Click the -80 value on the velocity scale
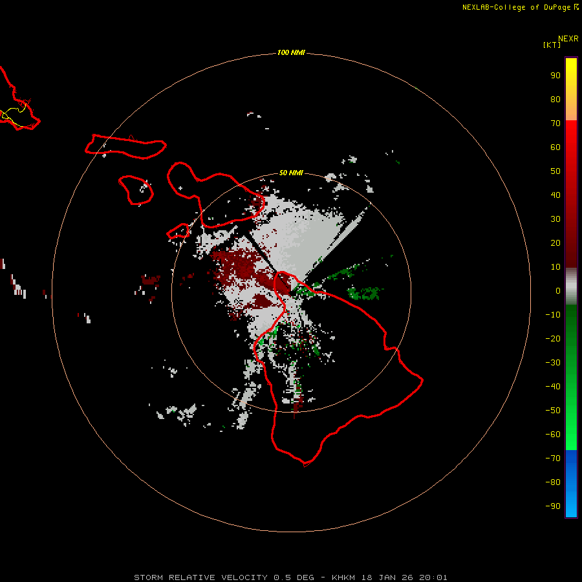Image resolution: width=582 pixels, height=582 pixels. pyautogui.click(x=553, y=482)
